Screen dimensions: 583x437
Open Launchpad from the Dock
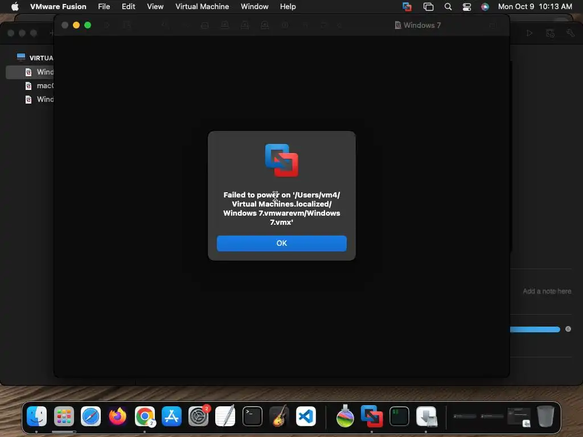click(64, 416)
